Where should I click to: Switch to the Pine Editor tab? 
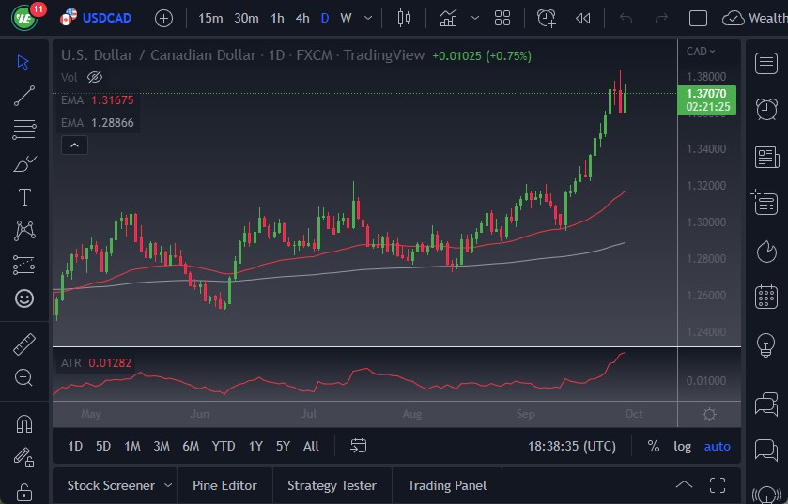tap(224, 485)
